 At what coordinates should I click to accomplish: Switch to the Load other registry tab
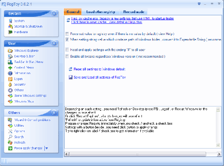pyautogui.click(x=100, y=12)
